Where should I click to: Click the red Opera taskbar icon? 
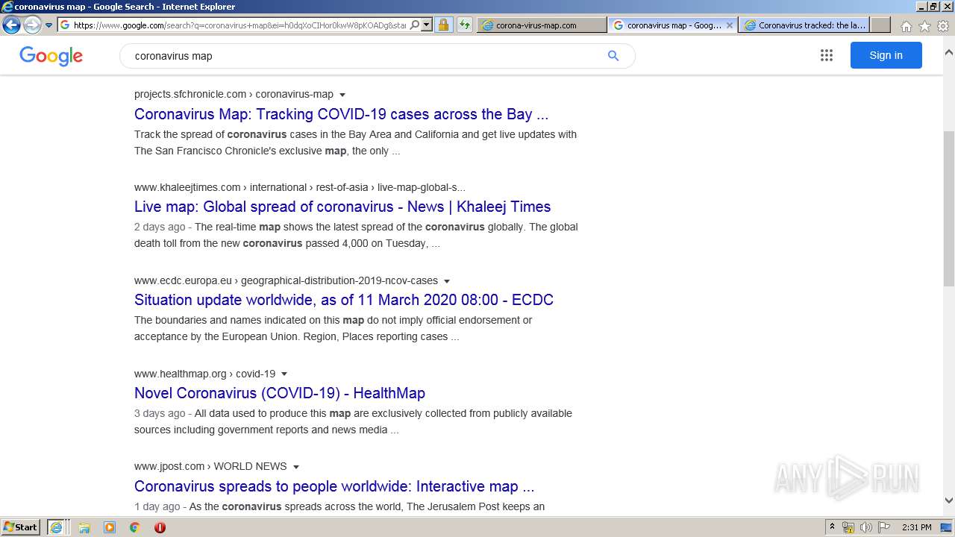(x=160, y=527)
